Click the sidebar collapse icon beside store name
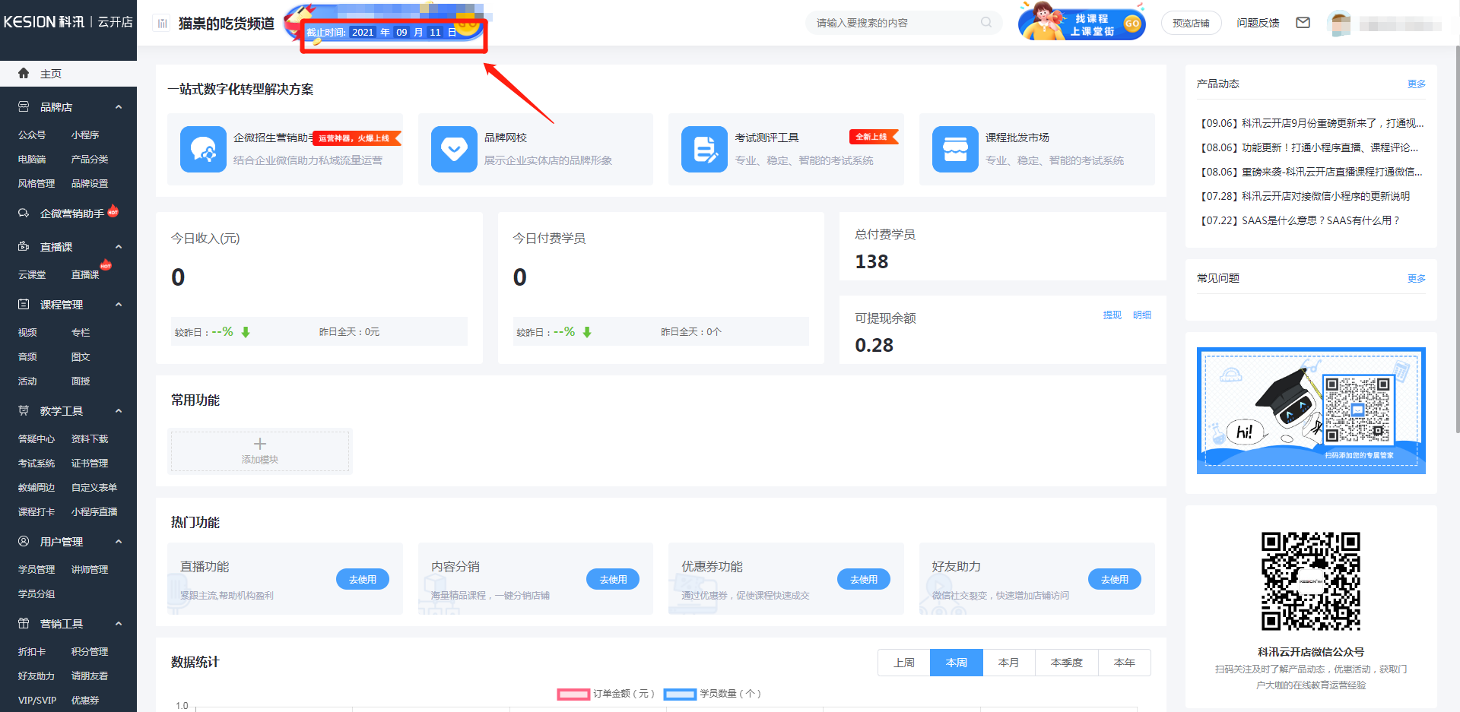Screen dimensions: 1460x712 coord(162,24)
